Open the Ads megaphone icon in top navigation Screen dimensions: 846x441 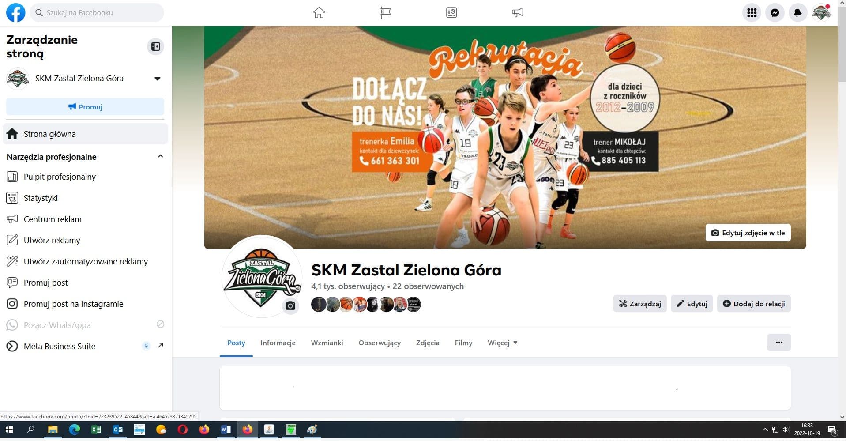click(518, 13)
